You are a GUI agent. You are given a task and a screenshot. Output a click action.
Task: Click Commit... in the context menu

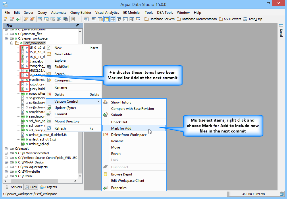(73, 114)
